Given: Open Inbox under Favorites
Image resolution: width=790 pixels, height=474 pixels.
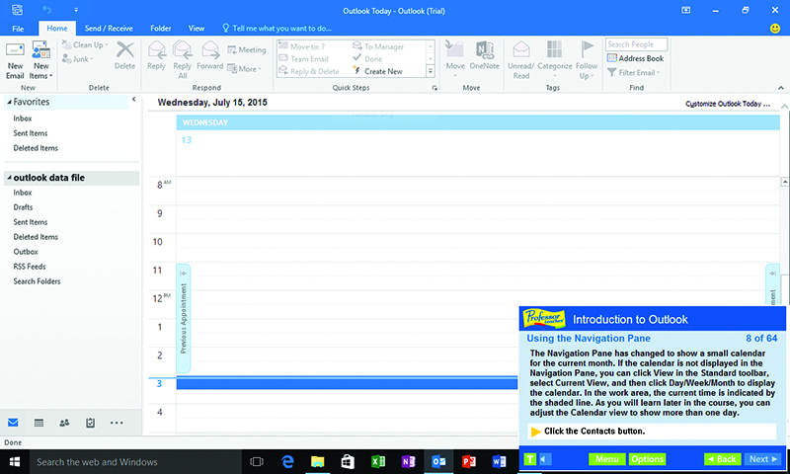Looking at the screenshot, I should click(23, 118).
